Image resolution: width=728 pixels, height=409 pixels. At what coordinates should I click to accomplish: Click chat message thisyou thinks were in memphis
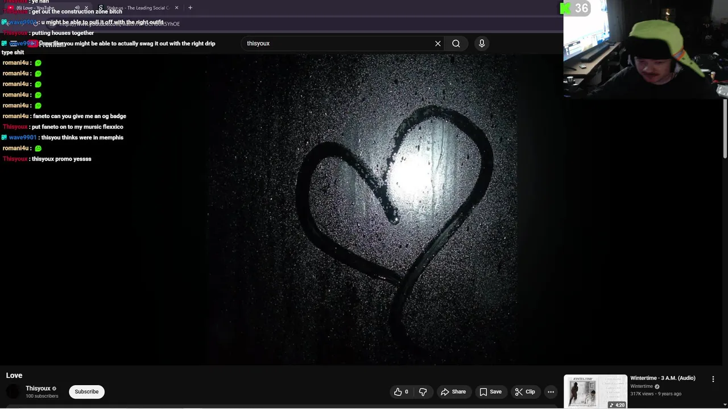pos(82,137)
